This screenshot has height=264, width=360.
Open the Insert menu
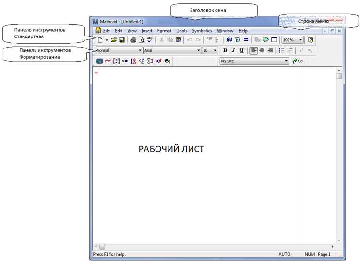pos(147,31)
